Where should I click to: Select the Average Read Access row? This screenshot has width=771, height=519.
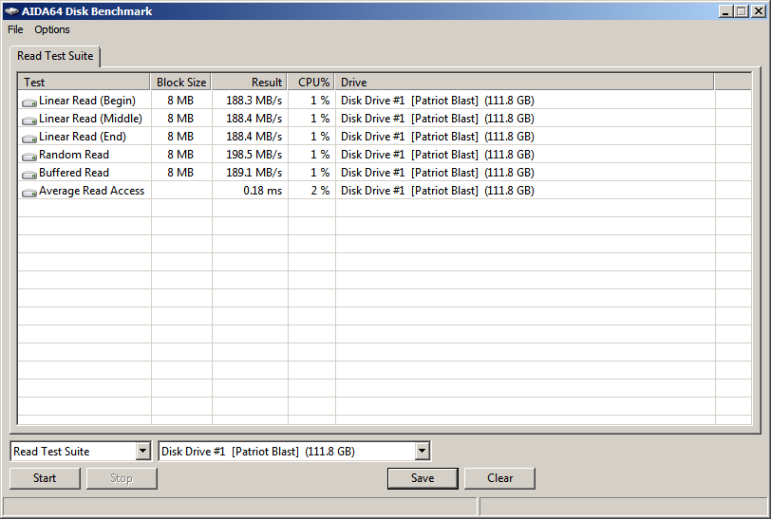[x=385, y=191]
